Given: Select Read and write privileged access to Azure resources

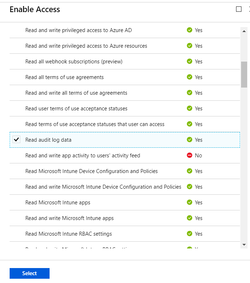Looking at the screenshot, I should pyautogui.click(x=86, y=46).
